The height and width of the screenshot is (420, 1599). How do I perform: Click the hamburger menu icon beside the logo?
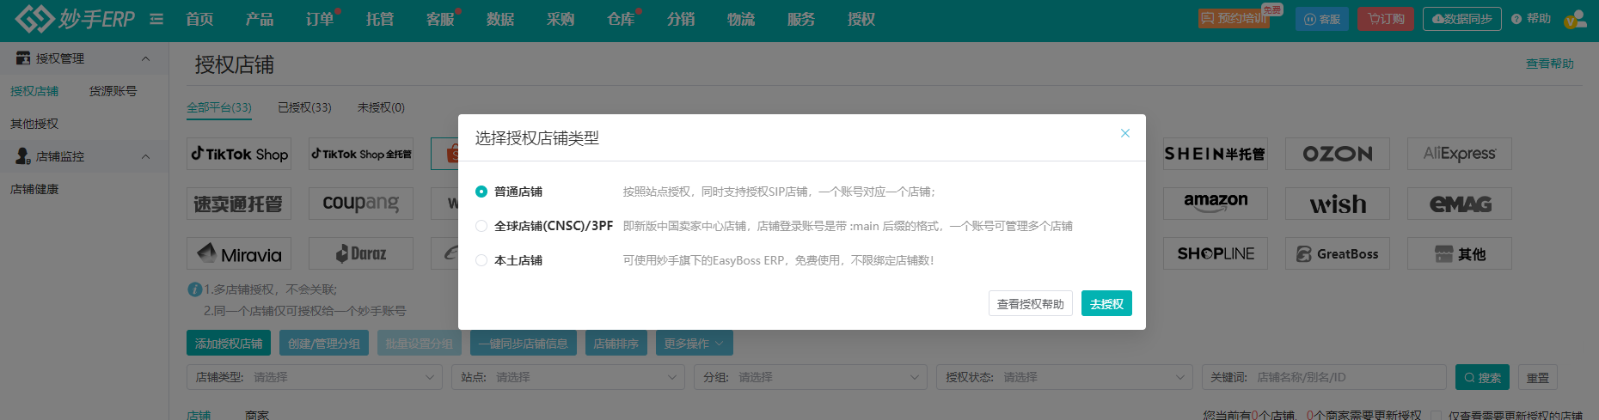click(x=156, y=19)
